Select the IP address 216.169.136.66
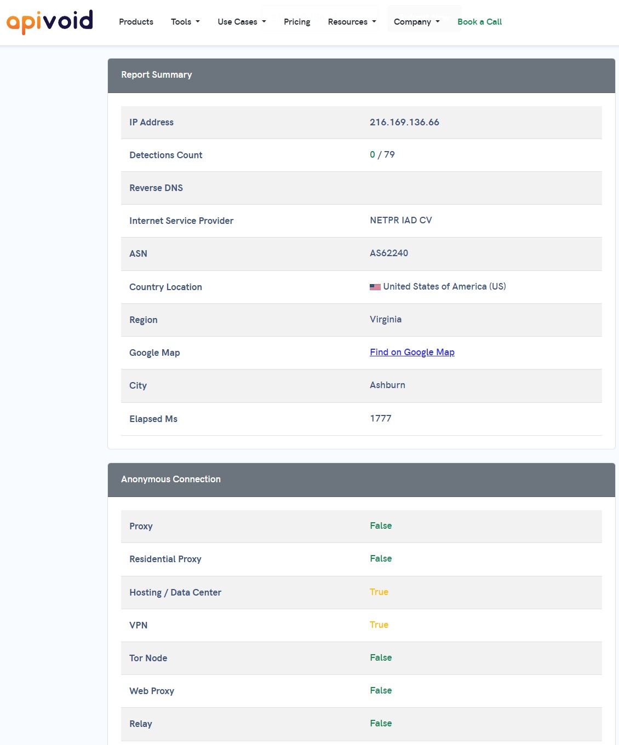This screenshot has width=619, height=745. 404,122
